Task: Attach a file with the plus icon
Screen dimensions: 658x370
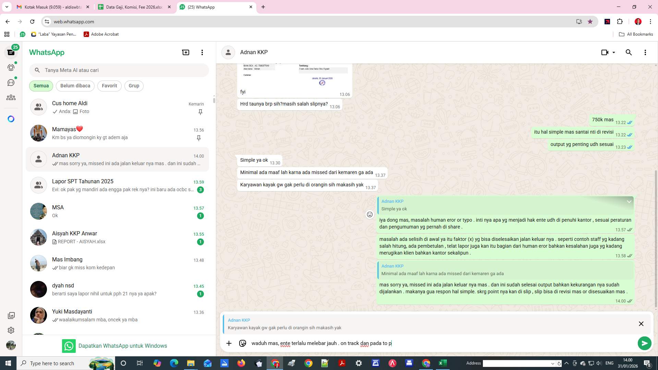Action: pyautogui.click(x=229, y=343)
